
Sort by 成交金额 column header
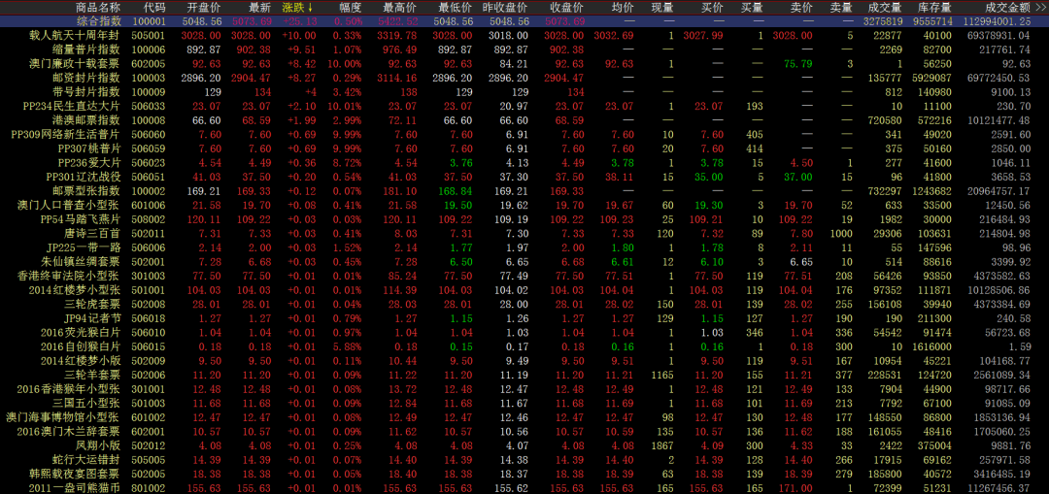tap(1007, 8)
